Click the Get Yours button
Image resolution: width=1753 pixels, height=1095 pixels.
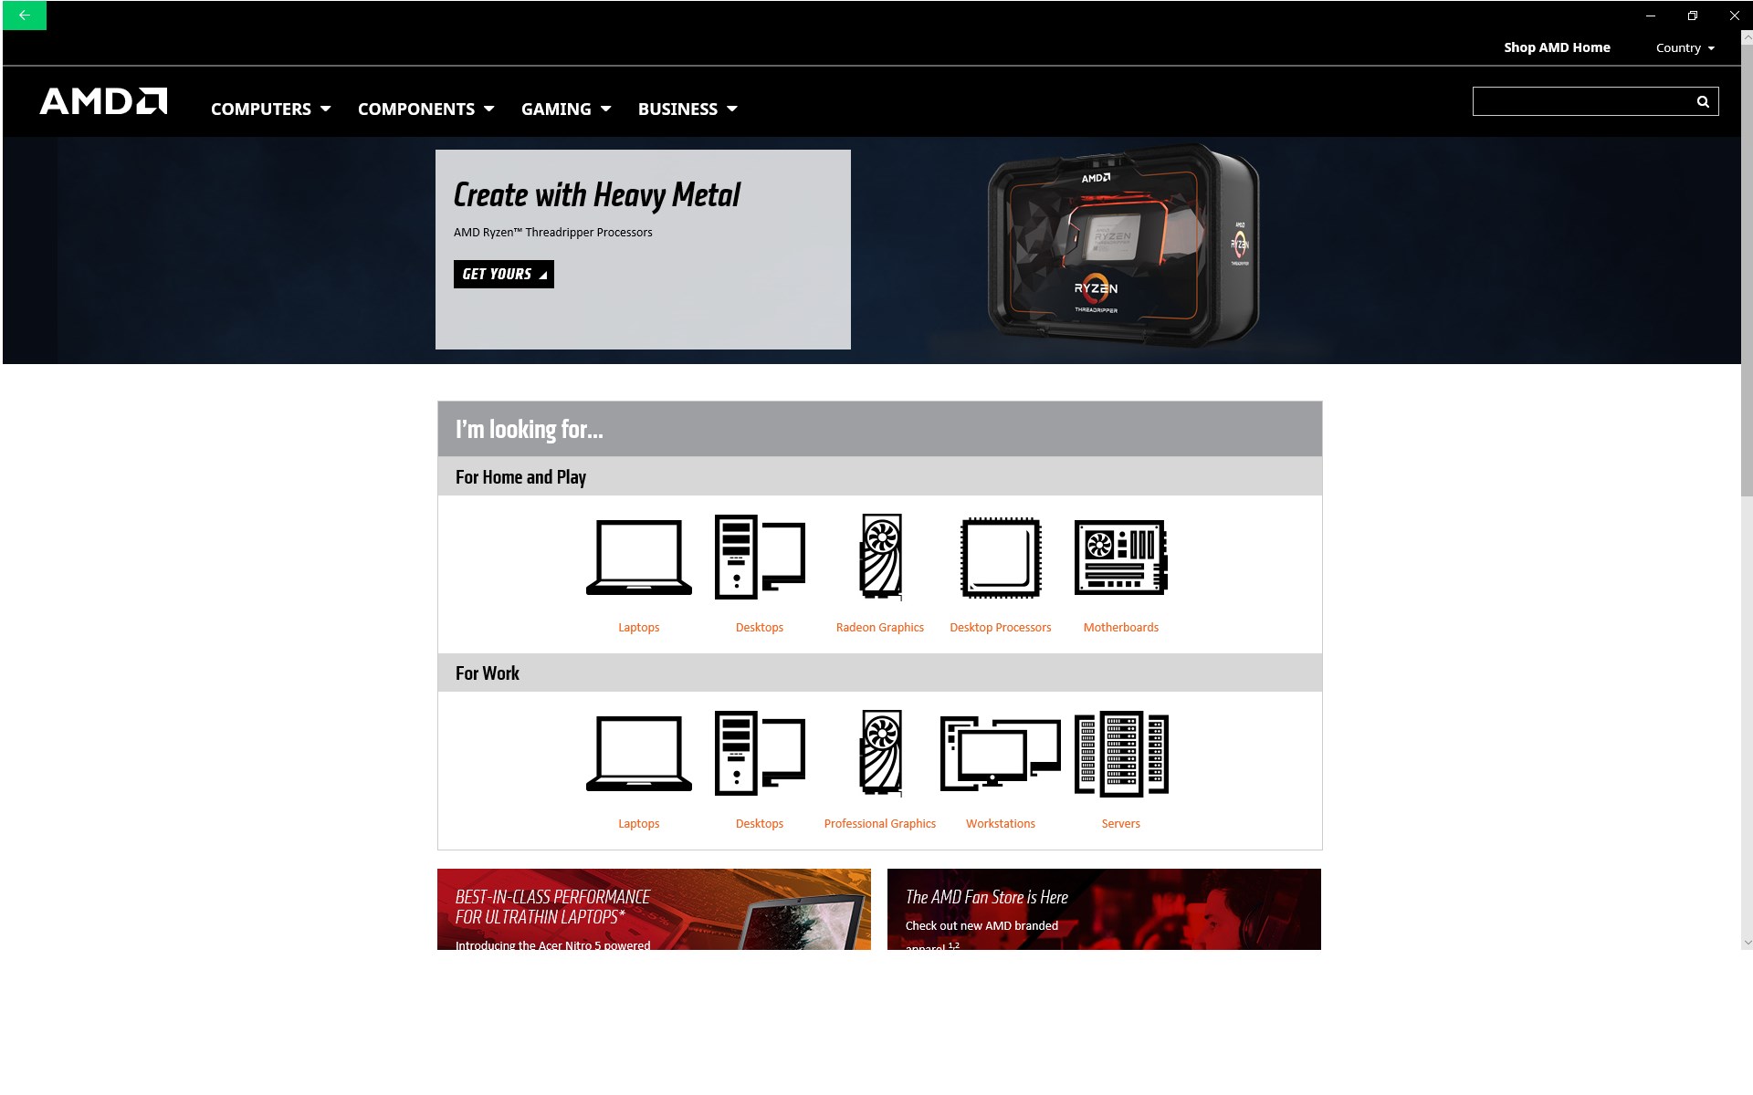click(503, 274)
